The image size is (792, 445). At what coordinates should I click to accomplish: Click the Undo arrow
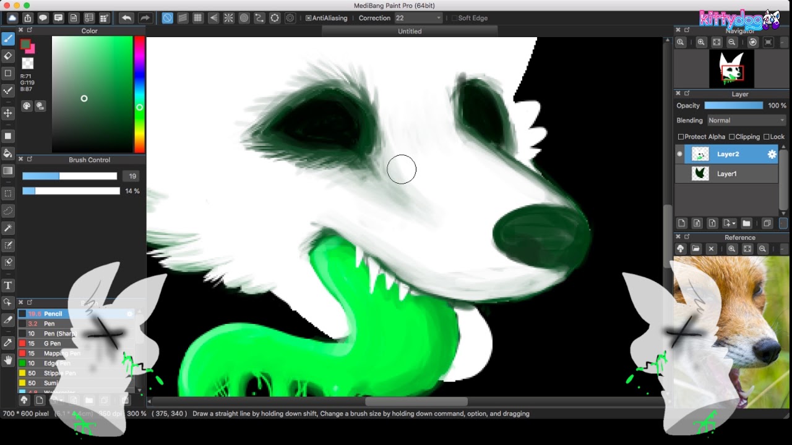[126, 18]
